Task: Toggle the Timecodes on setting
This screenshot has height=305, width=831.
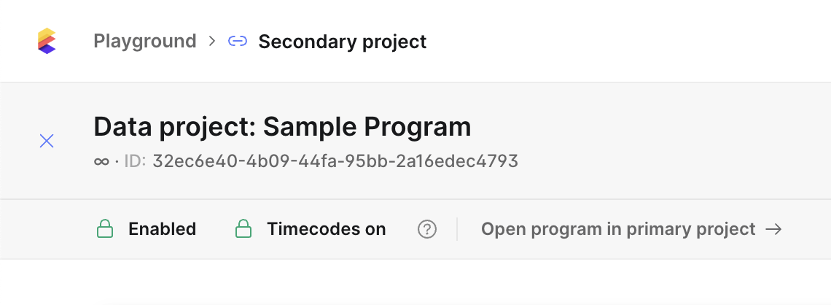Action: [x=327, y=229]
